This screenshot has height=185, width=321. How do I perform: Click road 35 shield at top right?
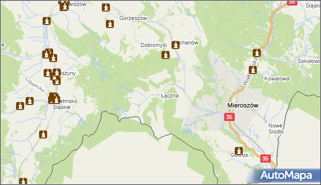click(292, 2)
